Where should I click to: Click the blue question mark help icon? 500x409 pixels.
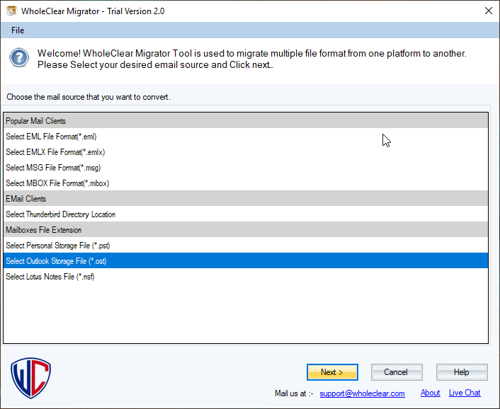[x=20, y=59]
